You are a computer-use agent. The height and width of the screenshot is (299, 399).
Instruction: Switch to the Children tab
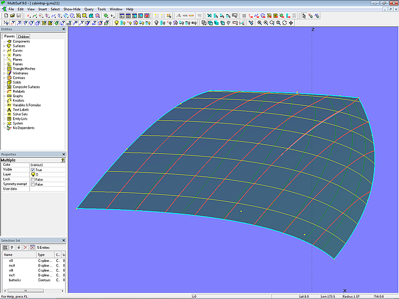pyautogui.click(x=23, y=36)
